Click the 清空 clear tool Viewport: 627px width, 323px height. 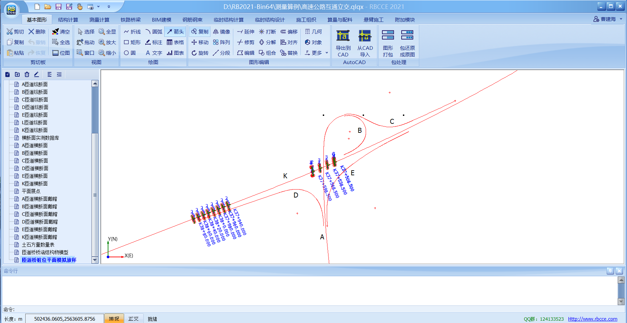[61, 32]
